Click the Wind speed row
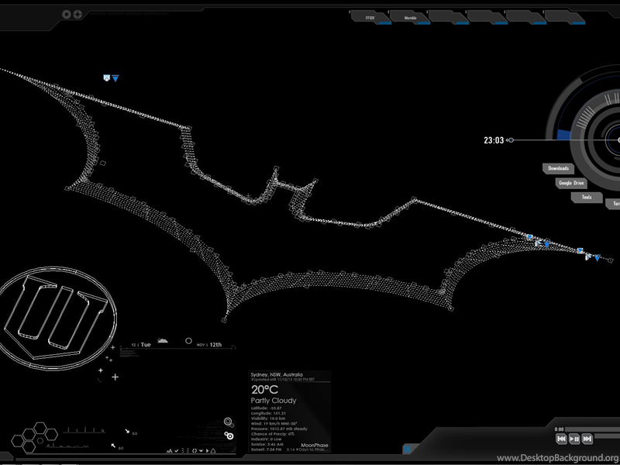The height and width of the screenshot is (465, 620). (x=274, y=423)
